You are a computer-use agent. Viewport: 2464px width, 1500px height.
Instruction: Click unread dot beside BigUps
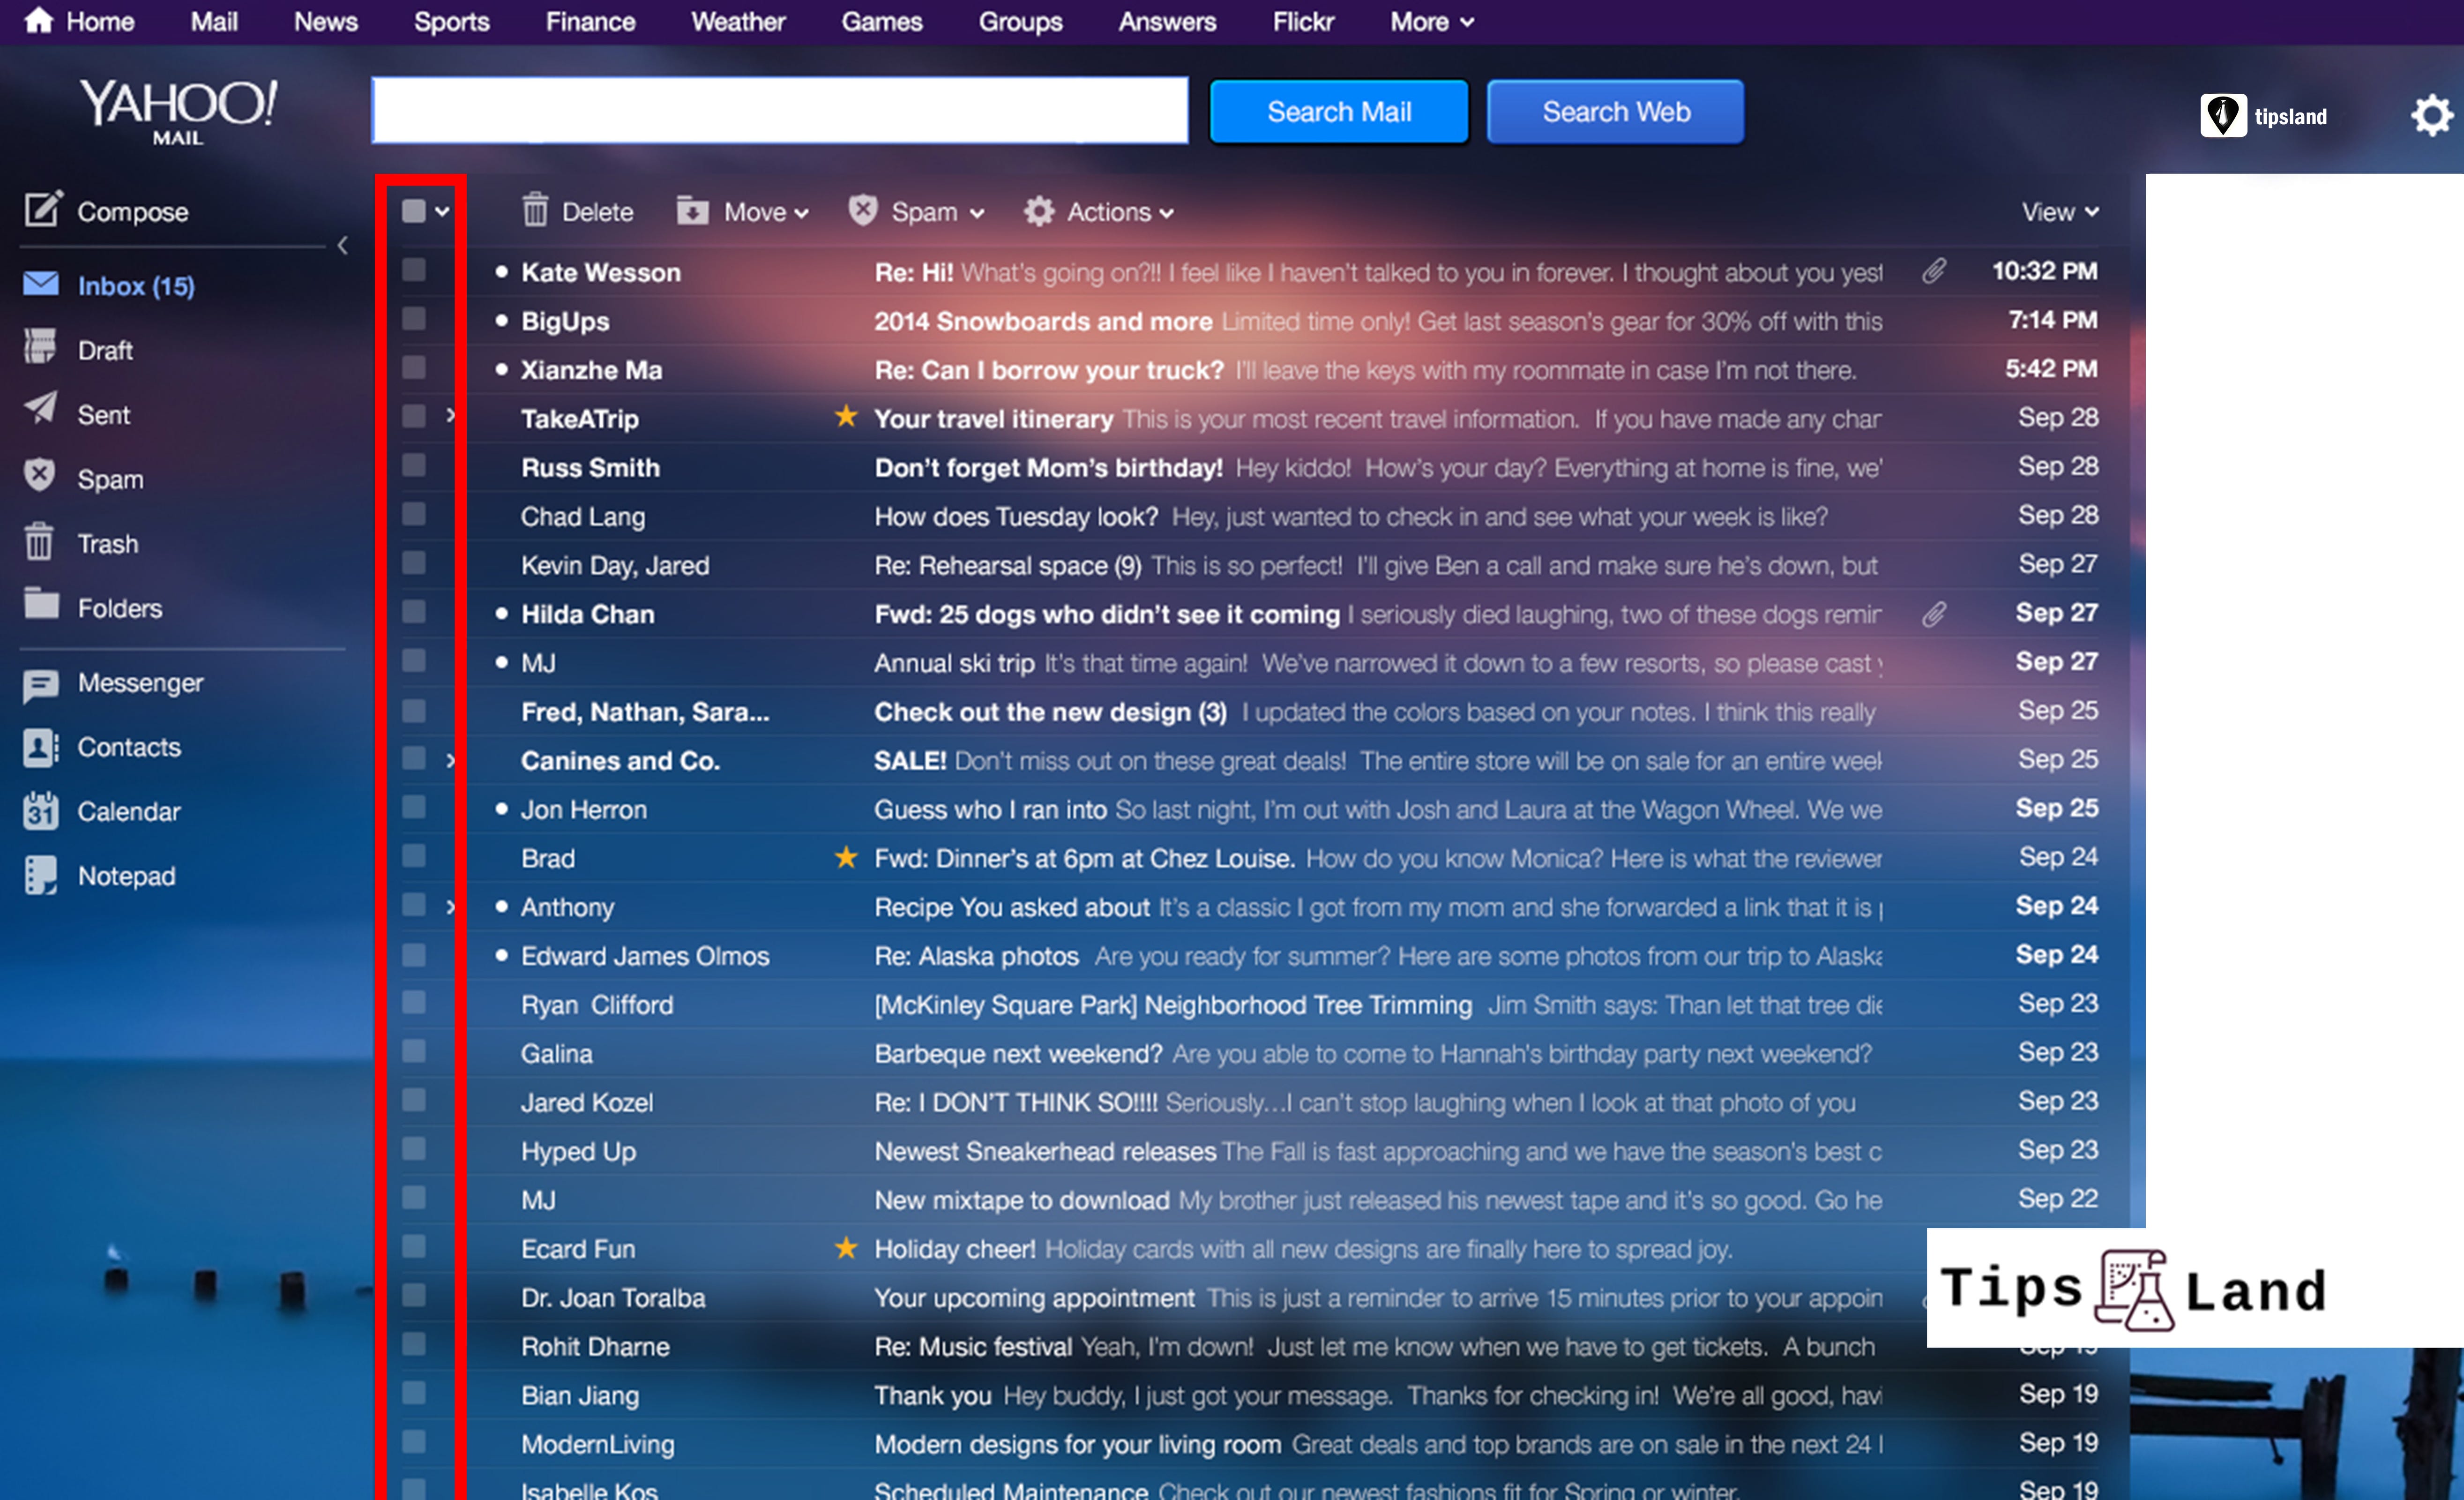501,321
